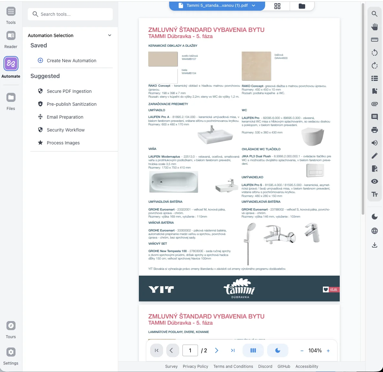The height and width of the screenshot is (372, 383).
Task: Open Accessibility footer link
Action: [x=307, y=367]
